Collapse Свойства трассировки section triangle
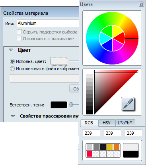 pyautogui.click(x=13, y=116)
